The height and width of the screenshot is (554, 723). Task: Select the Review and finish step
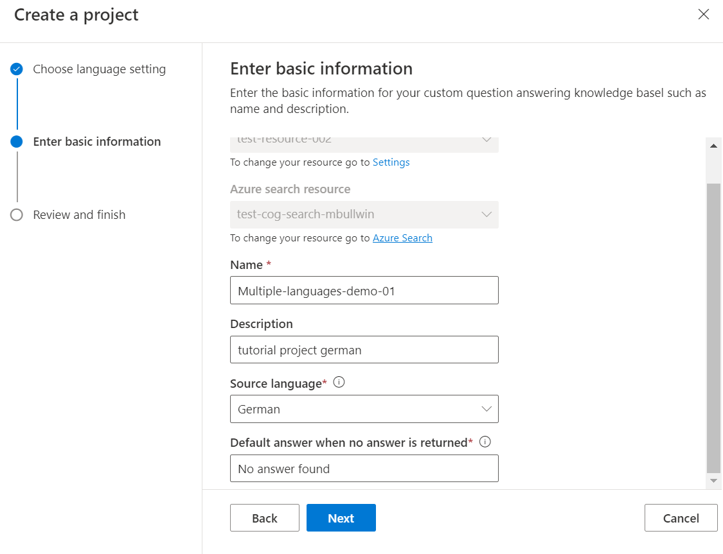79,215
